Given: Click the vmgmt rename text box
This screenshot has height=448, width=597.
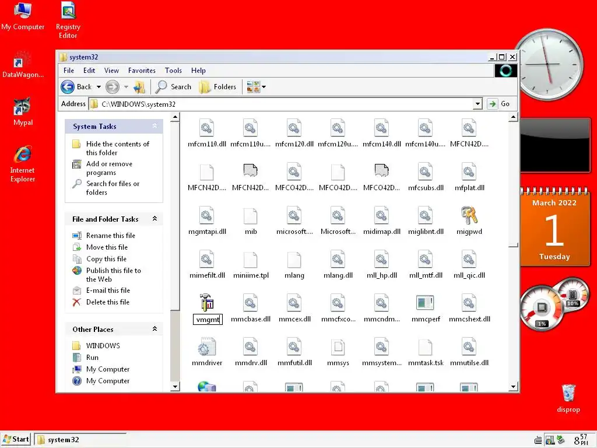Looking at the screenshot, I should [208, 319].
